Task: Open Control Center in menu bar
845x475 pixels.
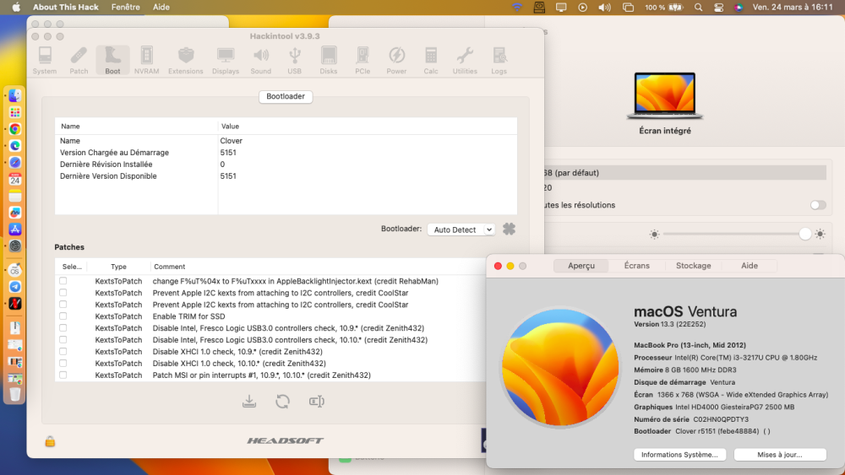Action: point(718,8)
